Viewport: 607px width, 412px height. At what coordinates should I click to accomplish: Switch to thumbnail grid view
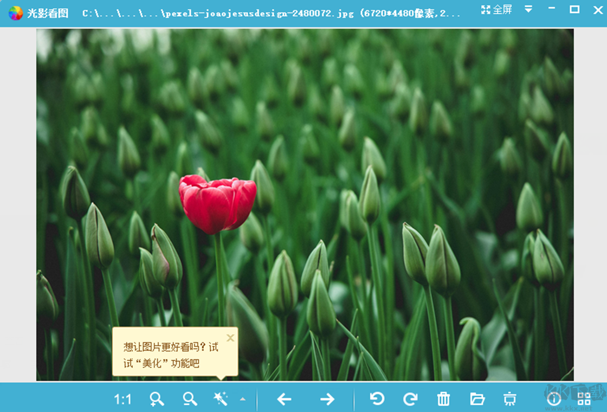[584, 399]
